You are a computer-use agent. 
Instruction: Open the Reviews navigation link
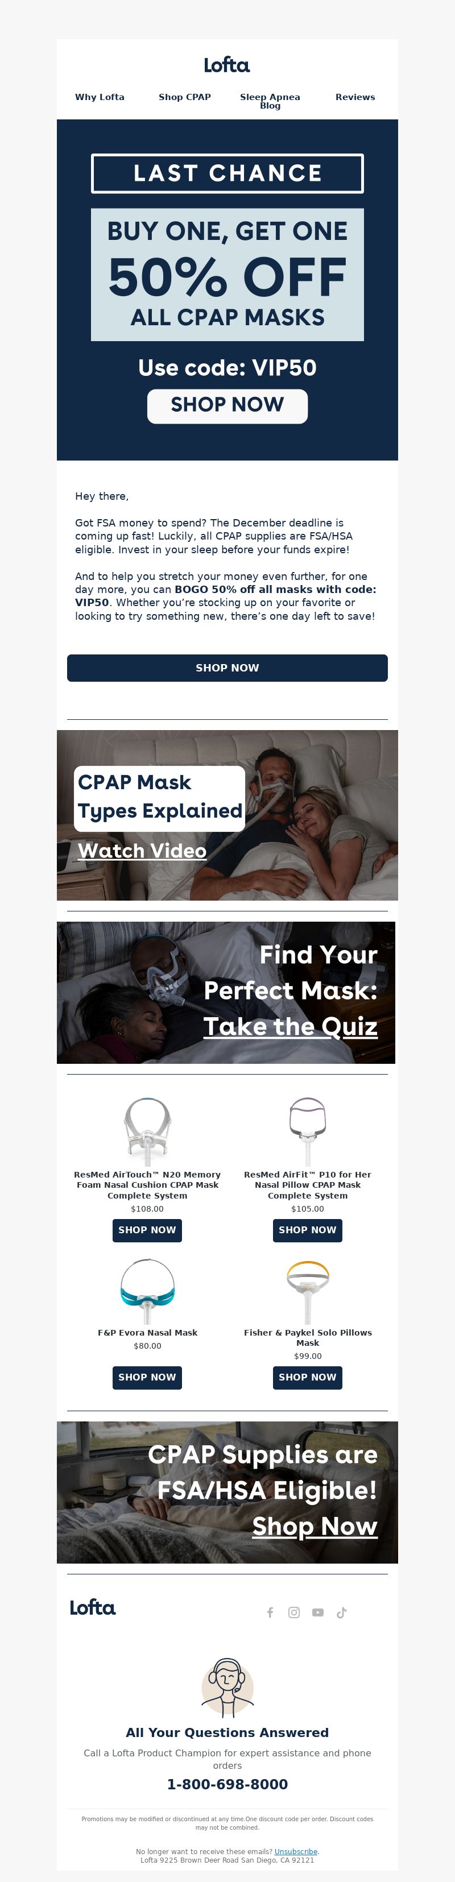pyautogui.click(x=355, y=97)
